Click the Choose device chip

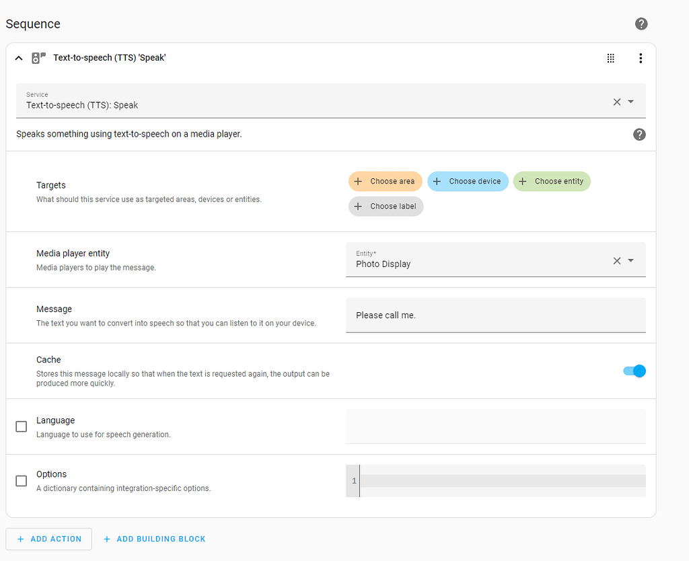click(x=468, y=181)
